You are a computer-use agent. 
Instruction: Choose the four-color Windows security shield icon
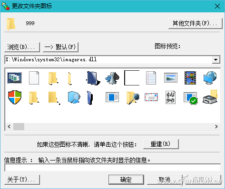(15, 97)
